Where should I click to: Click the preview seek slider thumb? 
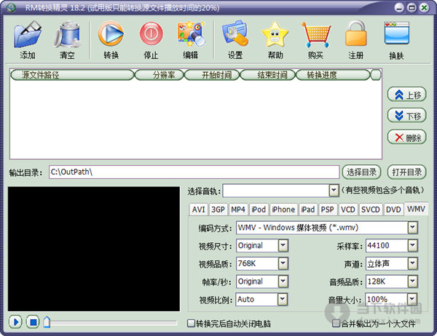(47, 322)
